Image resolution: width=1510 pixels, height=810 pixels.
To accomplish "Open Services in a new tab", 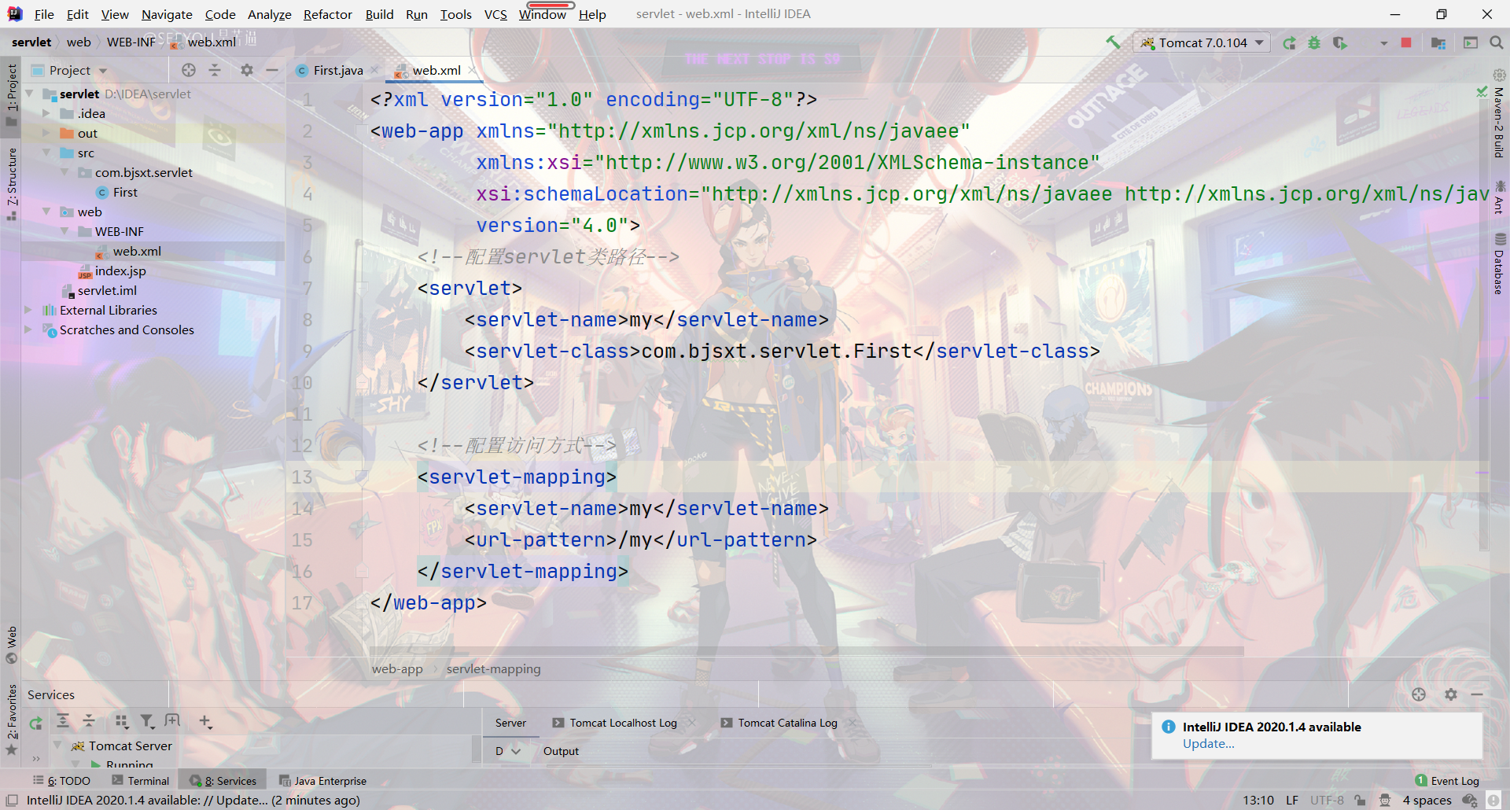I will tap(172, 721).
